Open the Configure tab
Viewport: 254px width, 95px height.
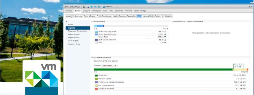(86, 11)
